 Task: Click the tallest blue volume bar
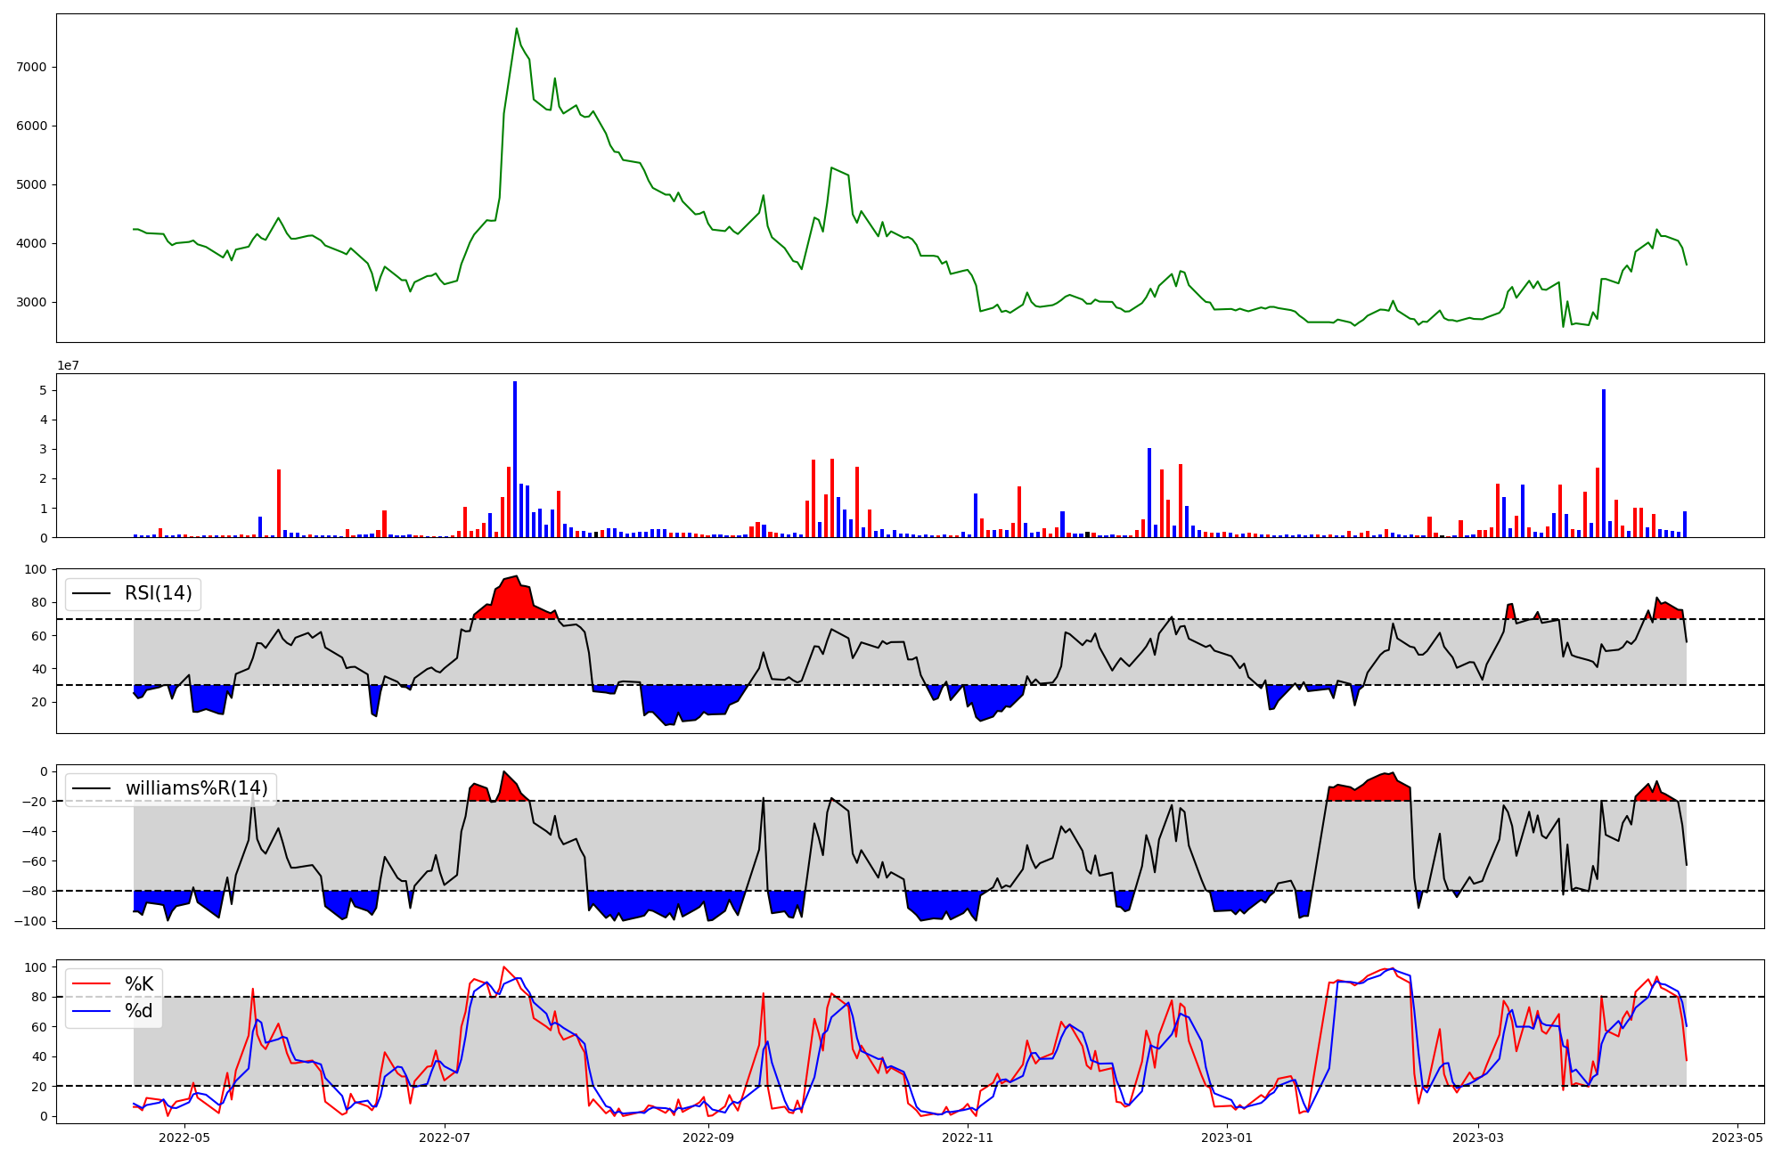(x=515, y=460)
